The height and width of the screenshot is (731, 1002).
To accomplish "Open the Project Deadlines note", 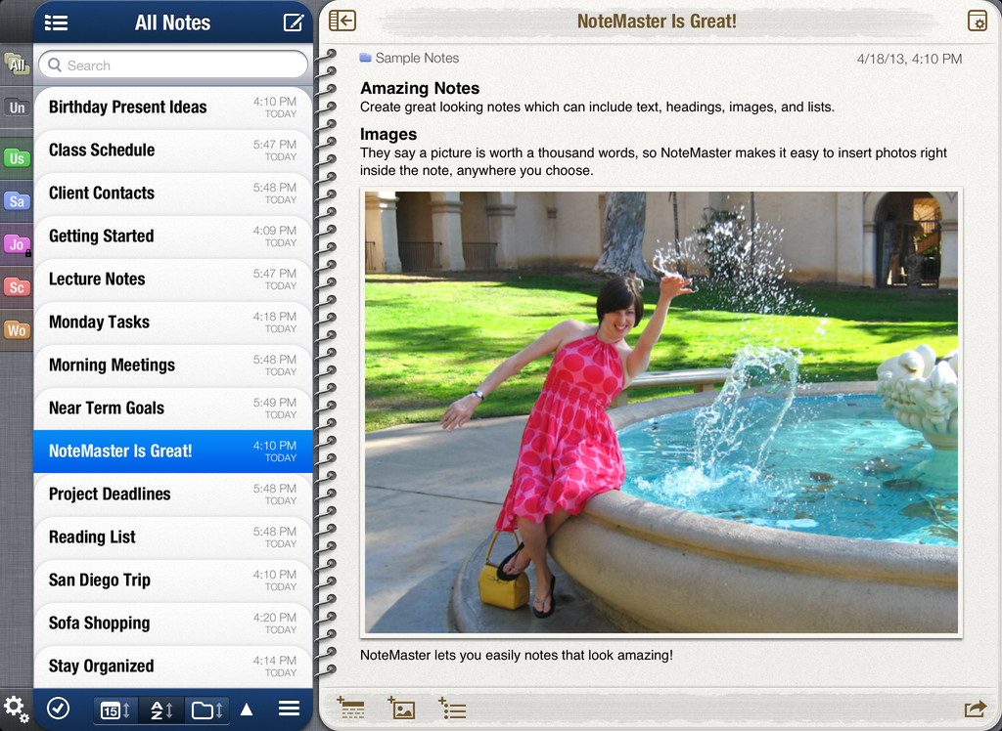I will pyautogui.click(x=173, y=494).
